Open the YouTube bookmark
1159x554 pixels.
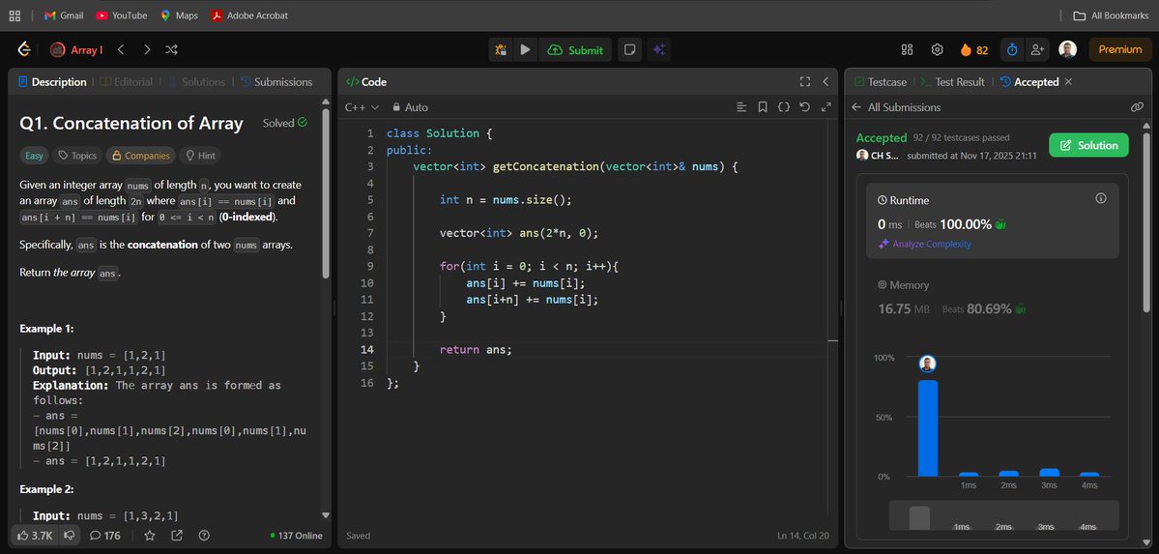[121, 15]
